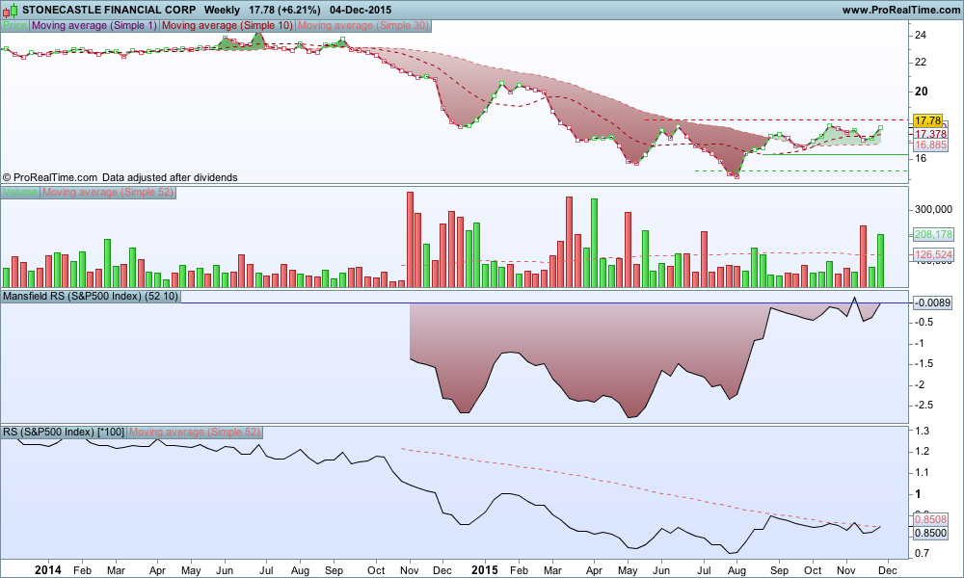Viewport: 964px width, 578px height.
Task: Click the 2014 year label on time axis
Action: tap(48, 570)
